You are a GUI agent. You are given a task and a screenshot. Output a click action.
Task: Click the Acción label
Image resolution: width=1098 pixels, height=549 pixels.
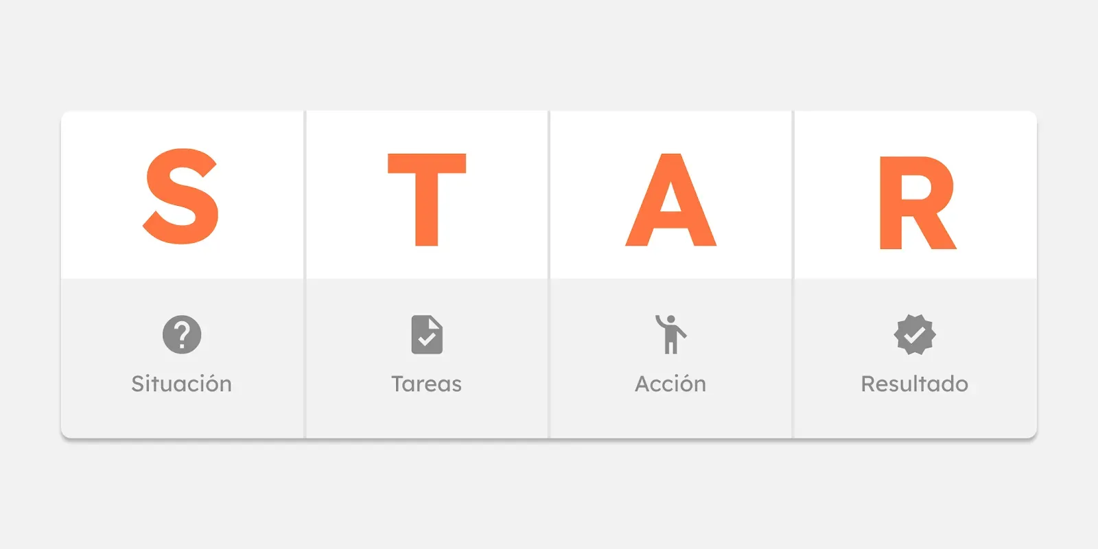(x=670, y=384)
